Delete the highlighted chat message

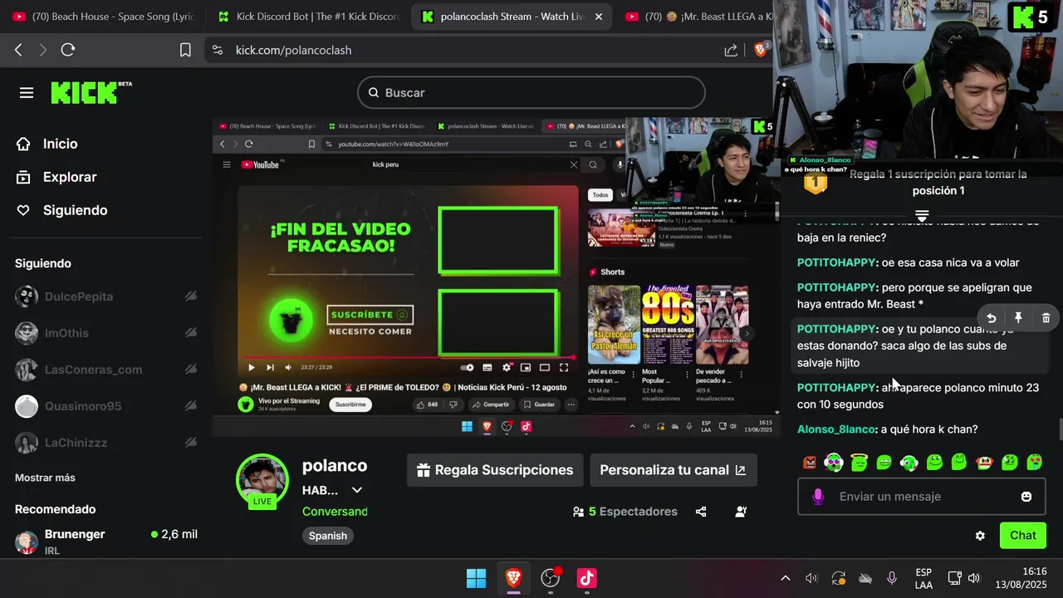(x=1046, y=318)
